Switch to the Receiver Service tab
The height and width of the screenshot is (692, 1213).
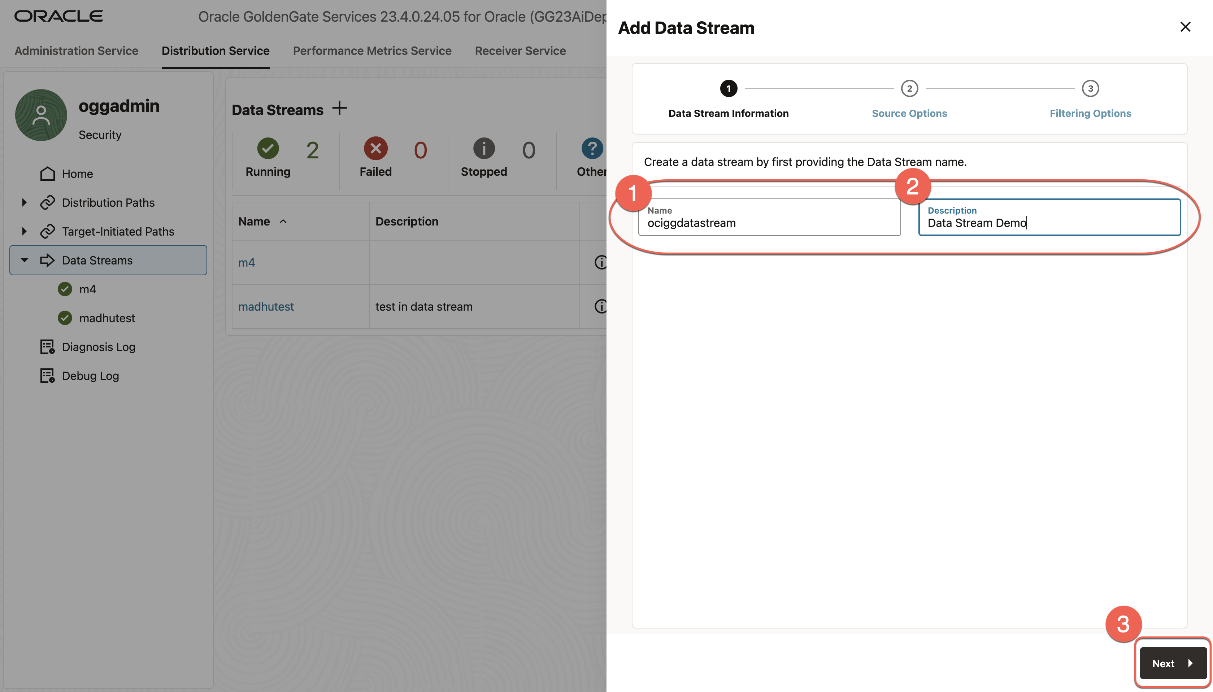coord(520,51)
